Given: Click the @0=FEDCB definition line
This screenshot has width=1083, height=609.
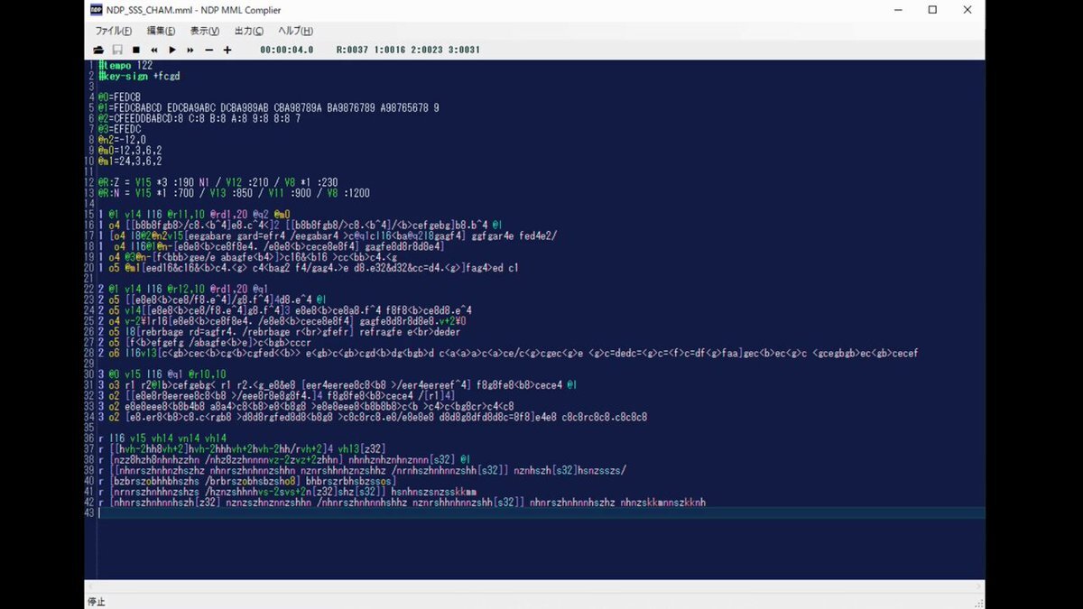Looking at the screenshot, I should coord(119,97).
